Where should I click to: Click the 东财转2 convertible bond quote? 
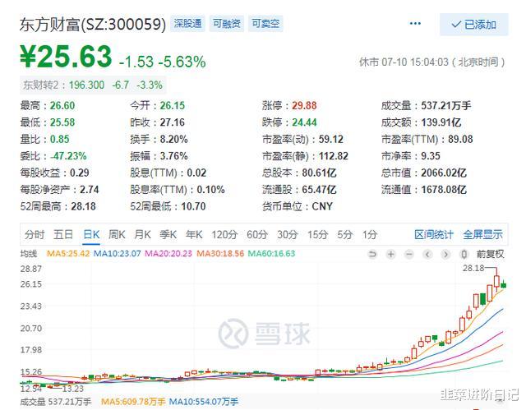click(x=93, y=85)
